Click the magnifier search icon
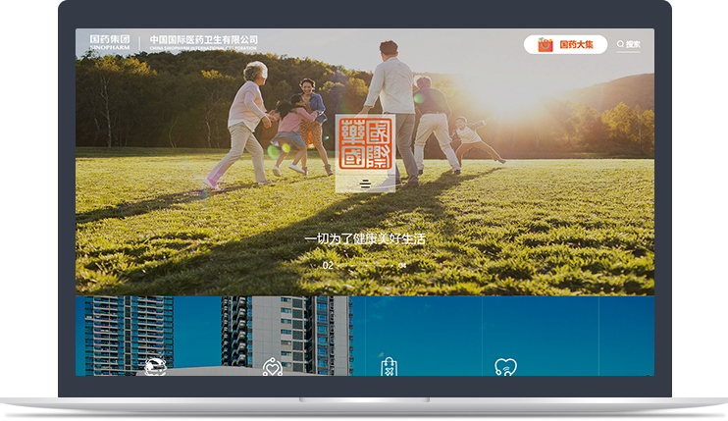The image size is (728, 421). click(620, 44)
